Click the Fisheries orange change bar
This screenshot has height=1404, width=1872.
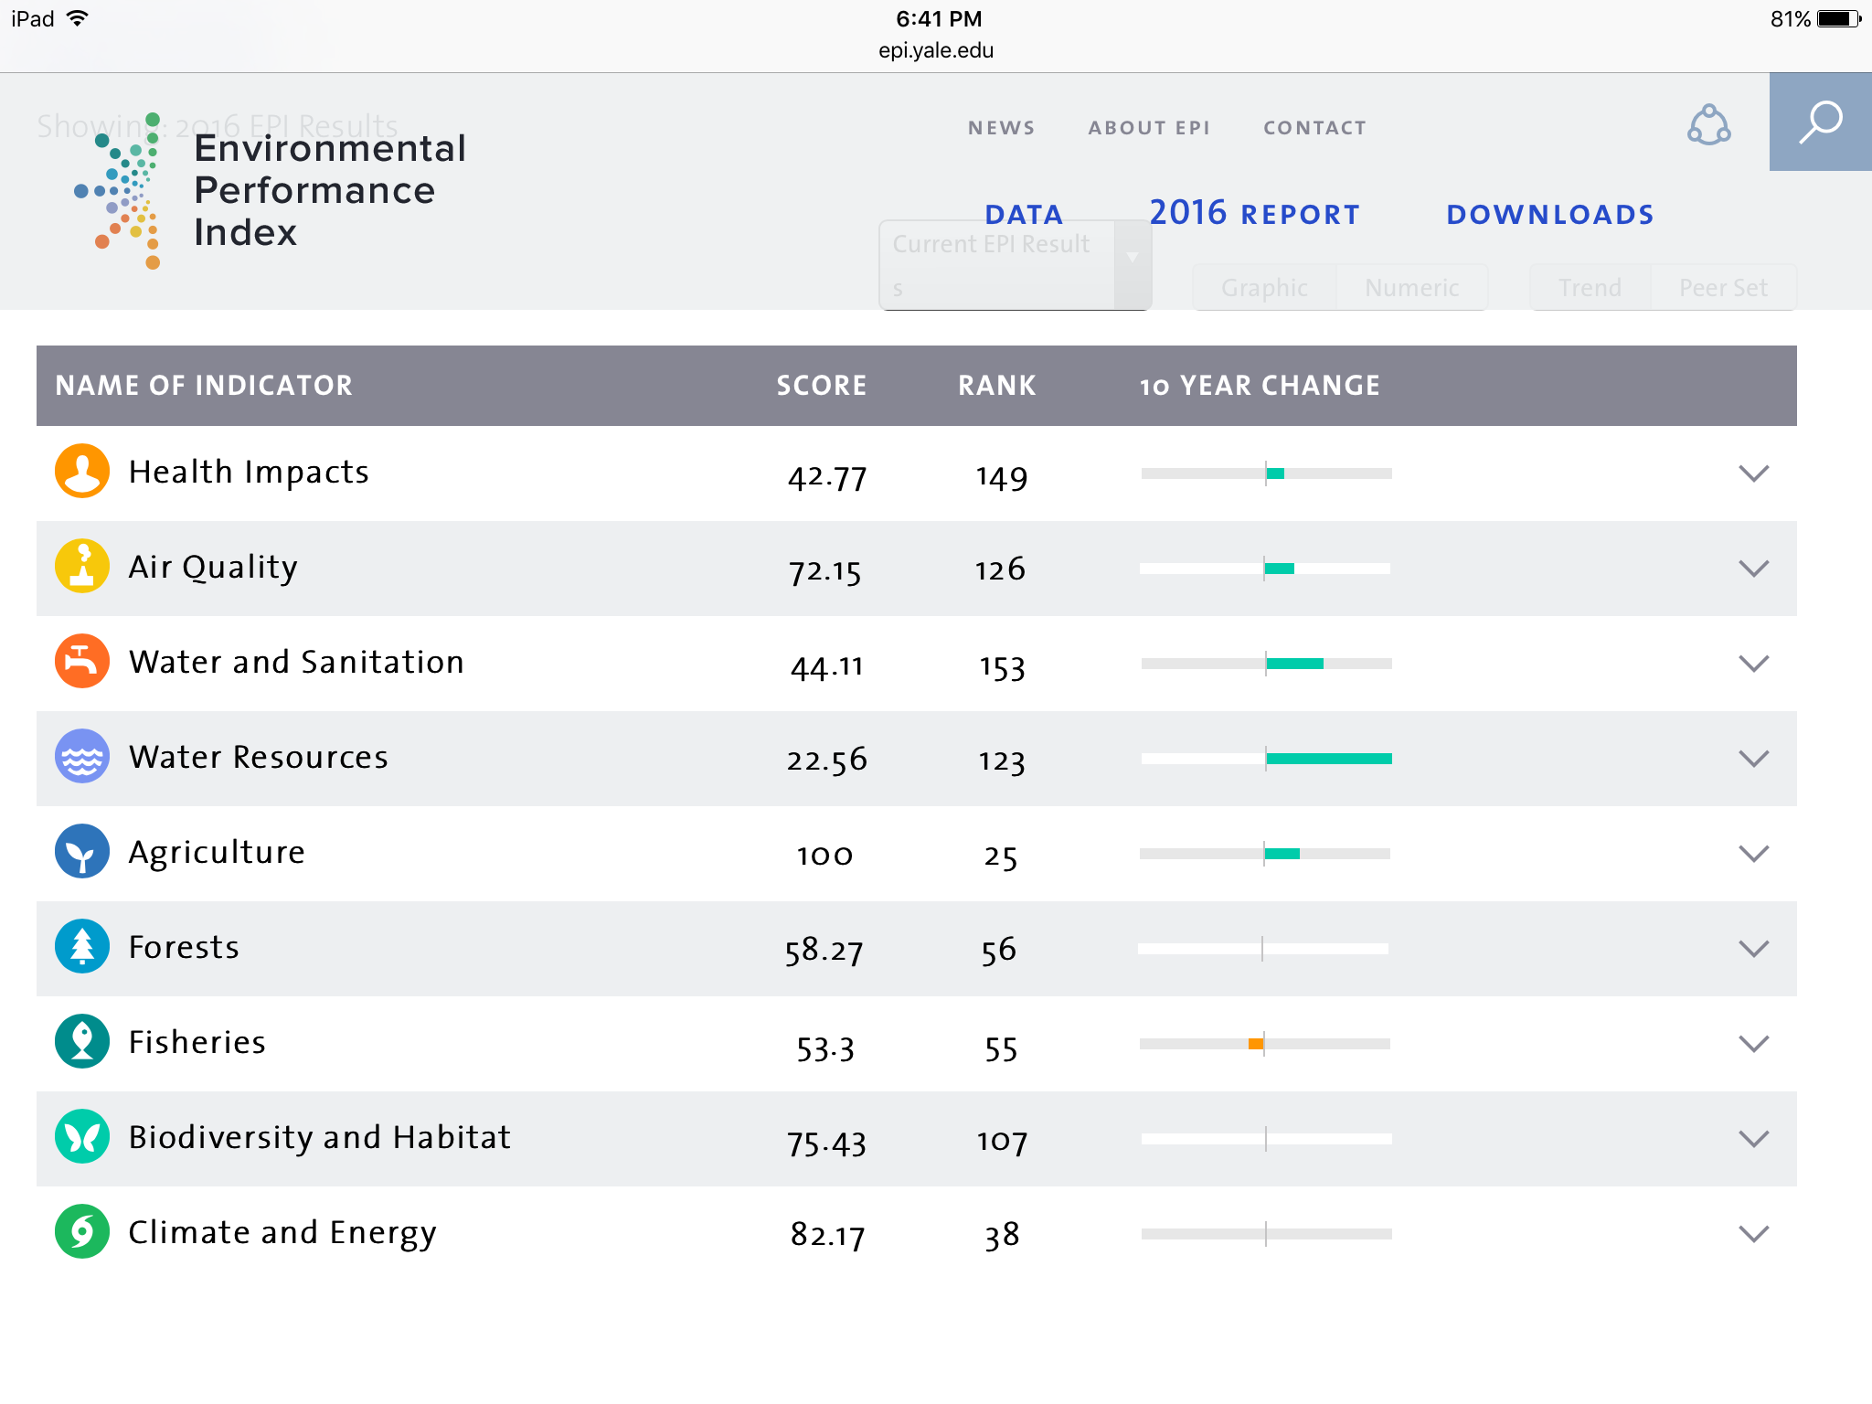tap(1256, 1044)
